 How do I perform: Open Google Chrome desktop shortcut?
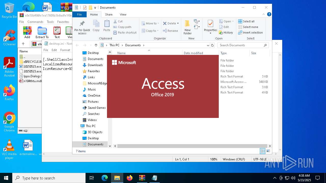tap(9, 122)
